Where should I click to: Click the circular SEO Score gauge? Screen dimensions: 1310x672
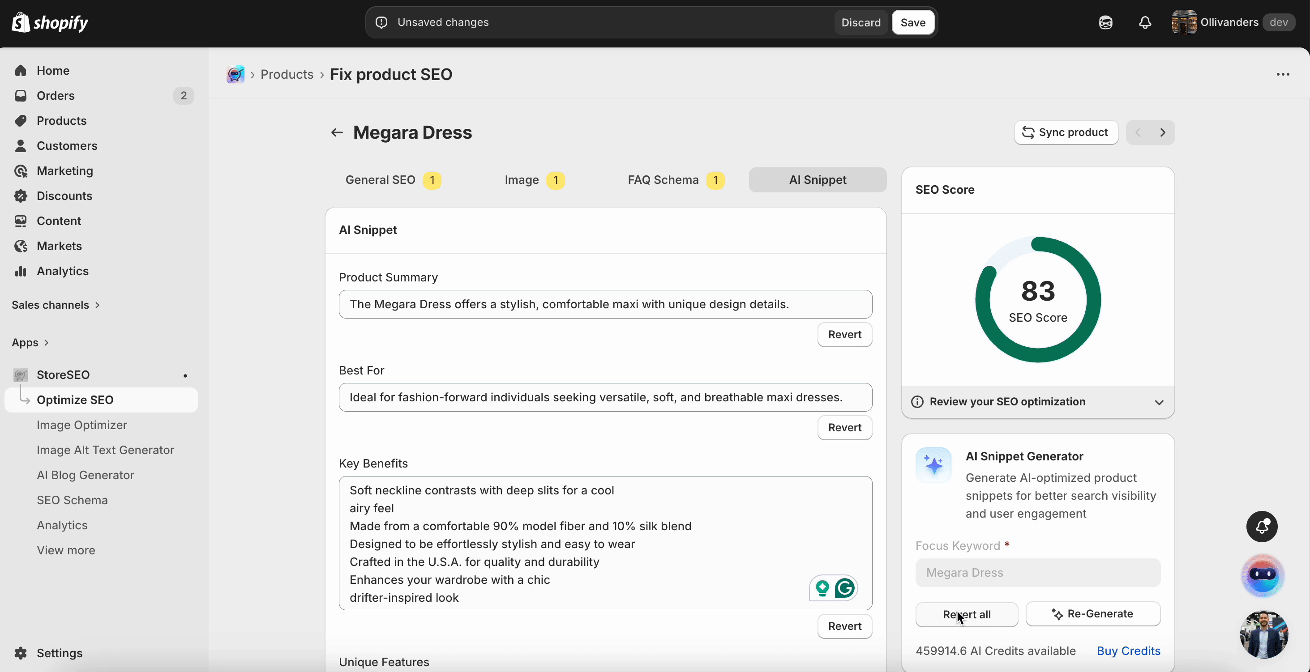1038,299
